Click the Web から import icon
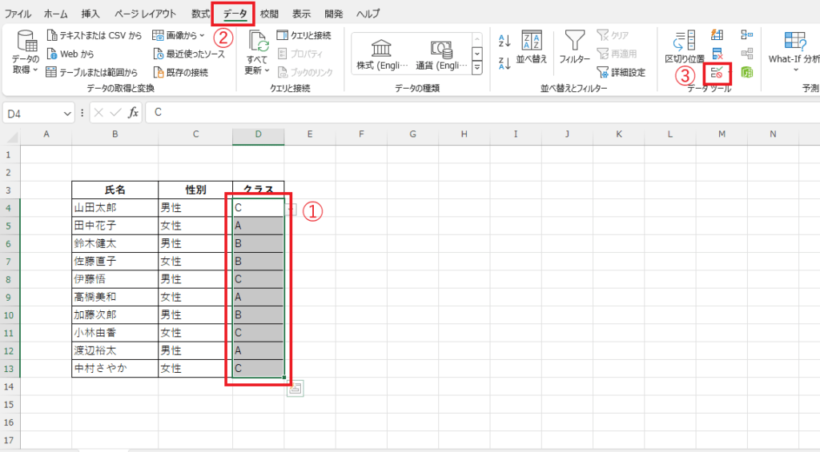Image resolution: width=820 pixels, height=452 pixels. click(52, 54)
